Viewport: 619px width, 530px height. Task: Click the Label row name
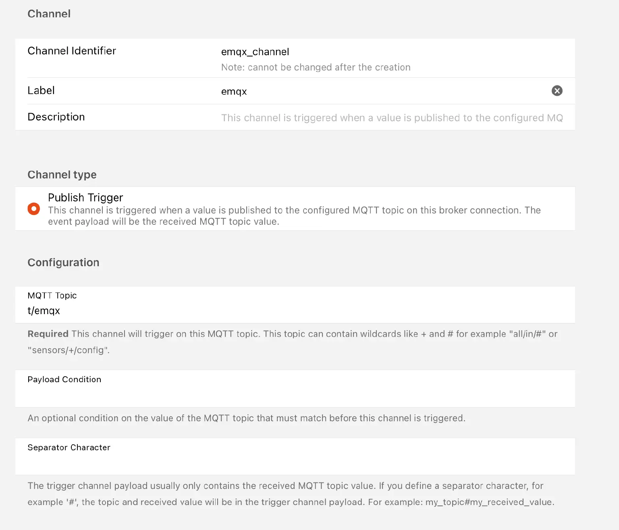(41, 90)
